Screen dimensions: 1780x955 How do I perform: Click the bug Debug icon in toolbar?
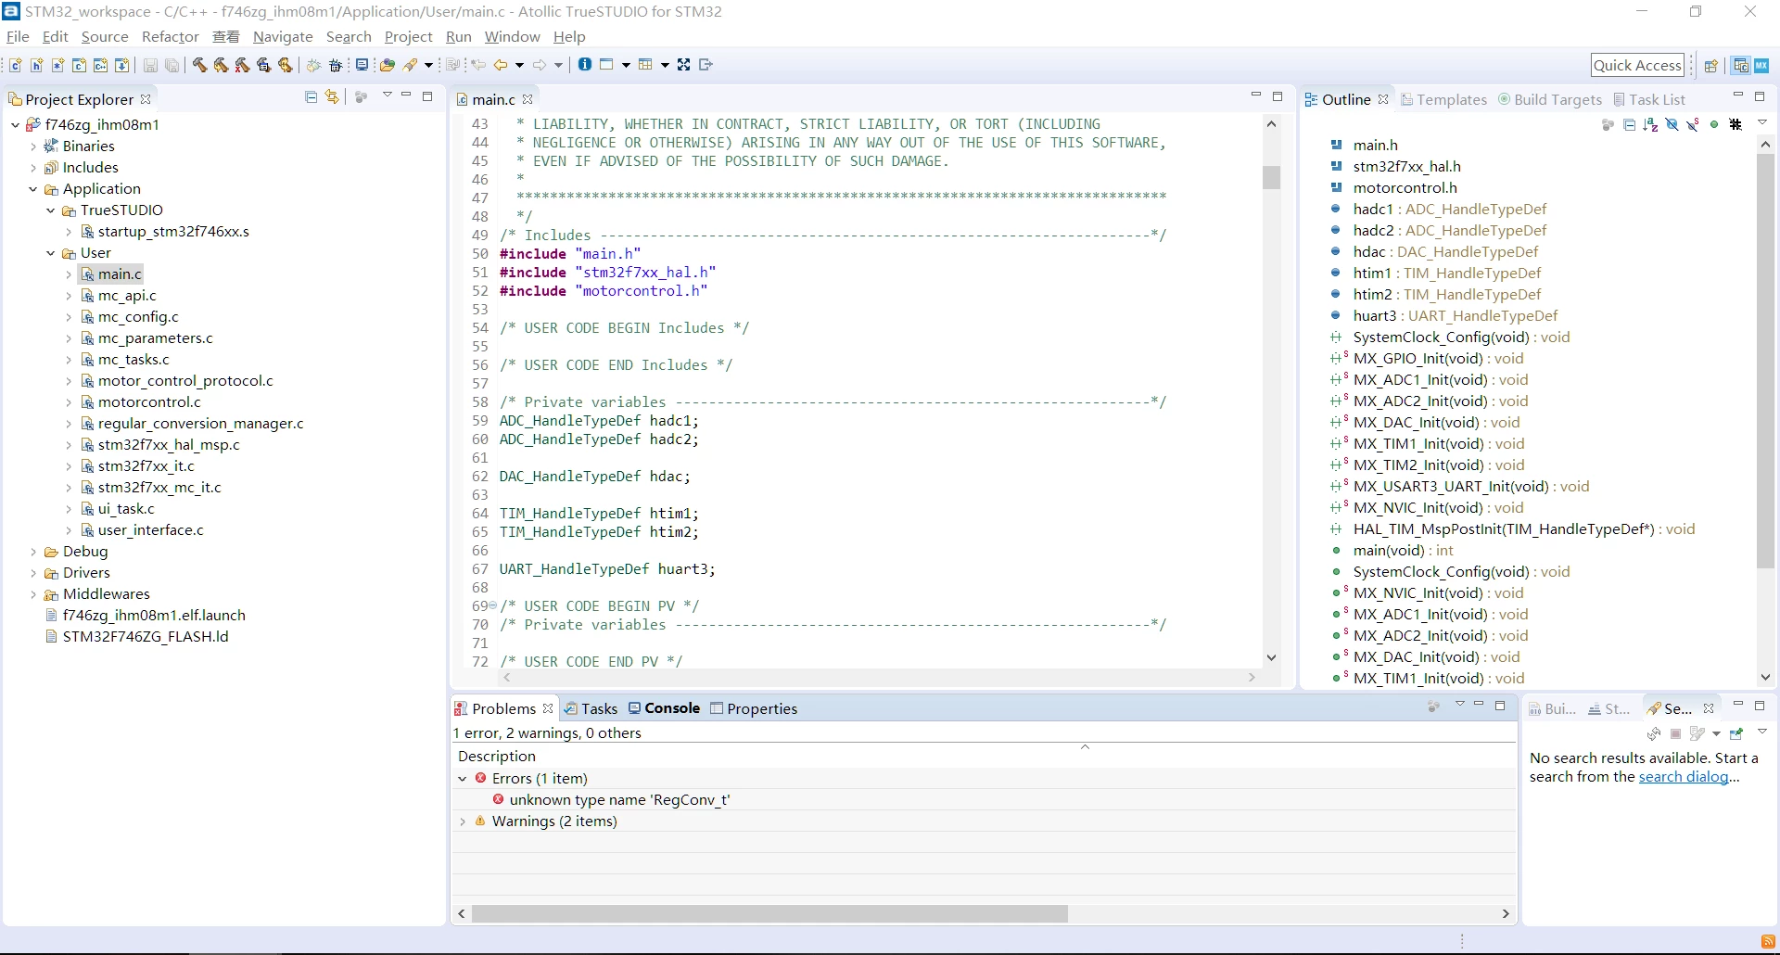click(313, 65)
